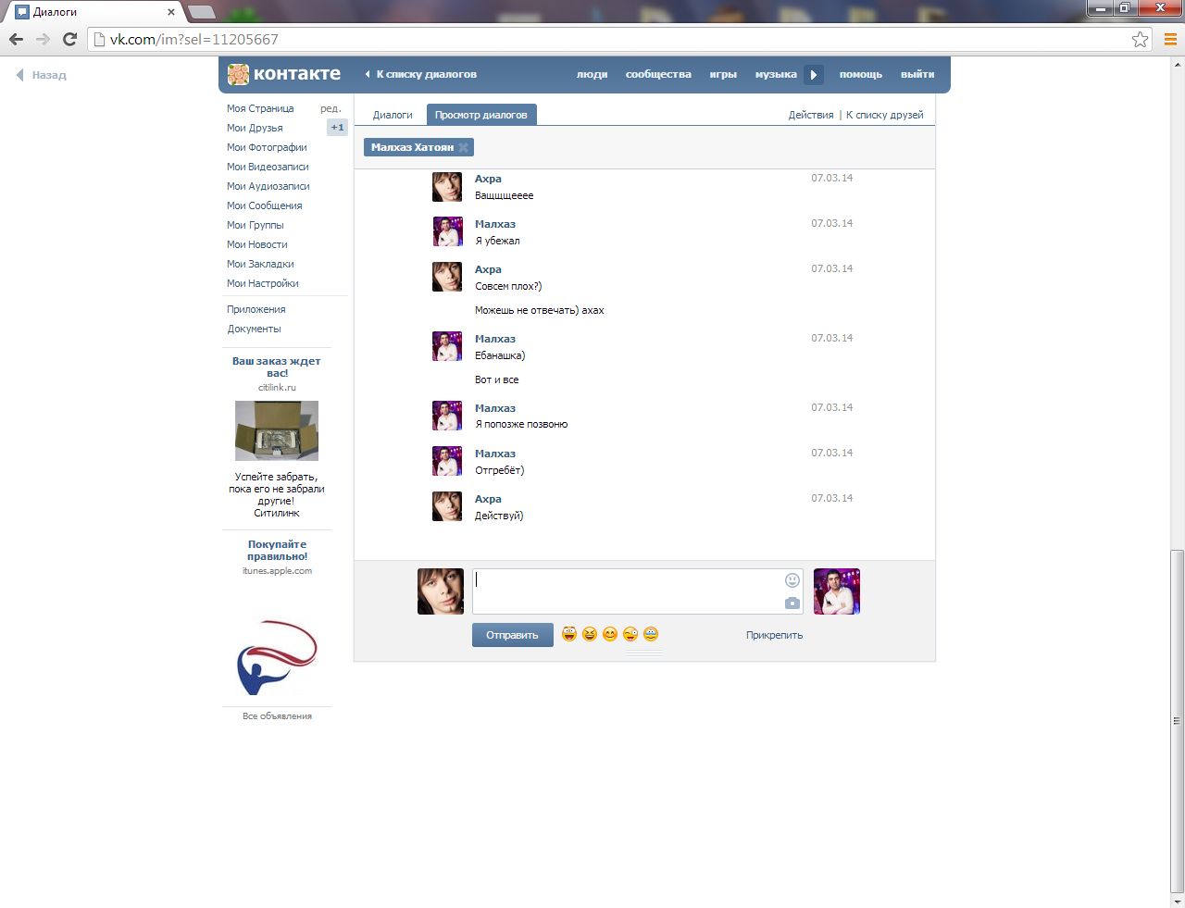
Task: Open a new browser tab
Action: [x=202, y=12]
